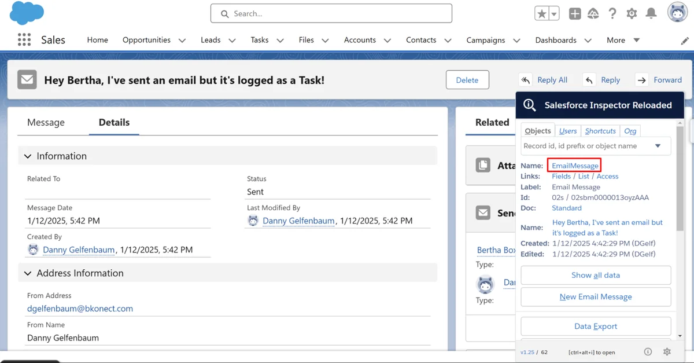Open the Fields link in Inspector
Image resolution: width=694 pixels, height=363 pixels.
coord(561,176)
